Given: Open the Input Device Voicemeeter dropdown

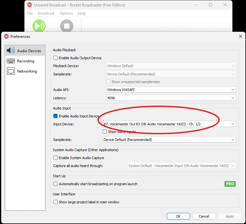Looking at the screenshot, I should click(x=169, y=124).
